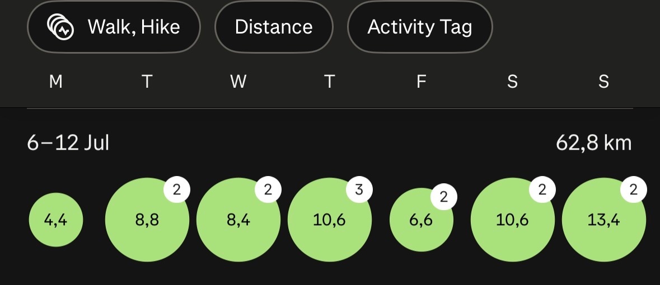Tap the stacked activity-types icon
This screenshot has width=660, height=285.
pos(60,26)
